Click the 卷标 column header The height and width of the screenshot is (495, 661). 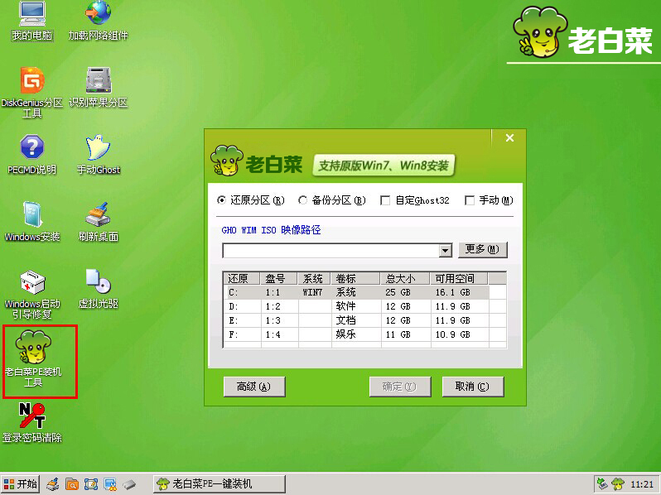coord(356,278)
